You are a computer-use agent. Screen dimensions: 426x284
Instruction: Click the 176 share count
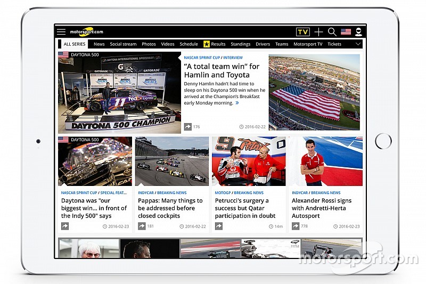(196, 127)
